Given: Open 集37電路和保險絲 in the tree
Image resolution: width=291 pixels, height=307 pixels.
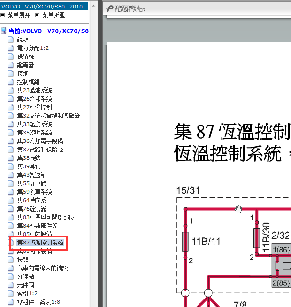Looking at the screenshot, I should tap(40, 150).
